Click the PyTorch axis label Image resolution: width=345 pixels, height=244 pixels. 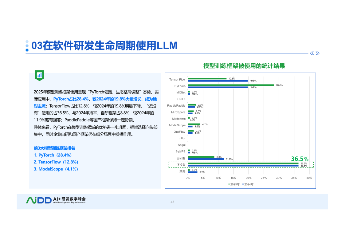[180, 86]
